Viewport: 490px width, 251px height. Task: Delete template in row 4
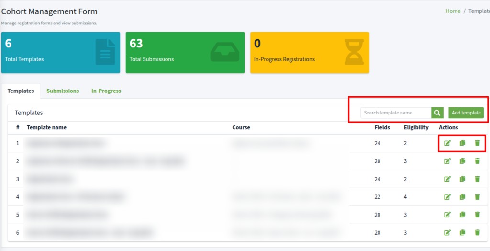tap(477, 197)
